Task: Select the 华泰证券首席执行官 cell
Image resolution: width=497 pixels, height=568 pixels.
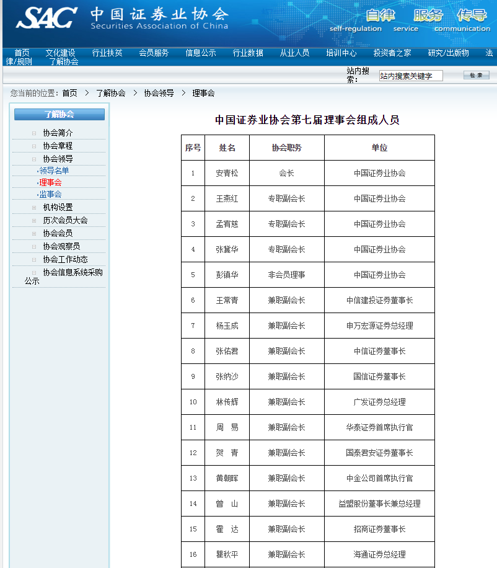Action: tap(379, 427)
